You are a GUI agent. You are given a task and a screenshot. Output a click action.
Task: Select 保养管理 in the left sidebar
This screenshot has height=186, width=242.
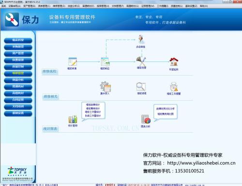18,60
